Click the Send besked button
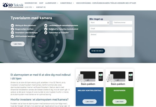 97,51
